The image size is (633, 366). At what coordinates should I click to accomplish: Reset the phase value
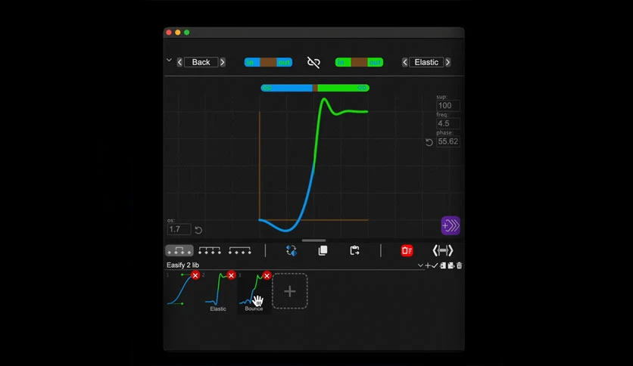(429, 142)
